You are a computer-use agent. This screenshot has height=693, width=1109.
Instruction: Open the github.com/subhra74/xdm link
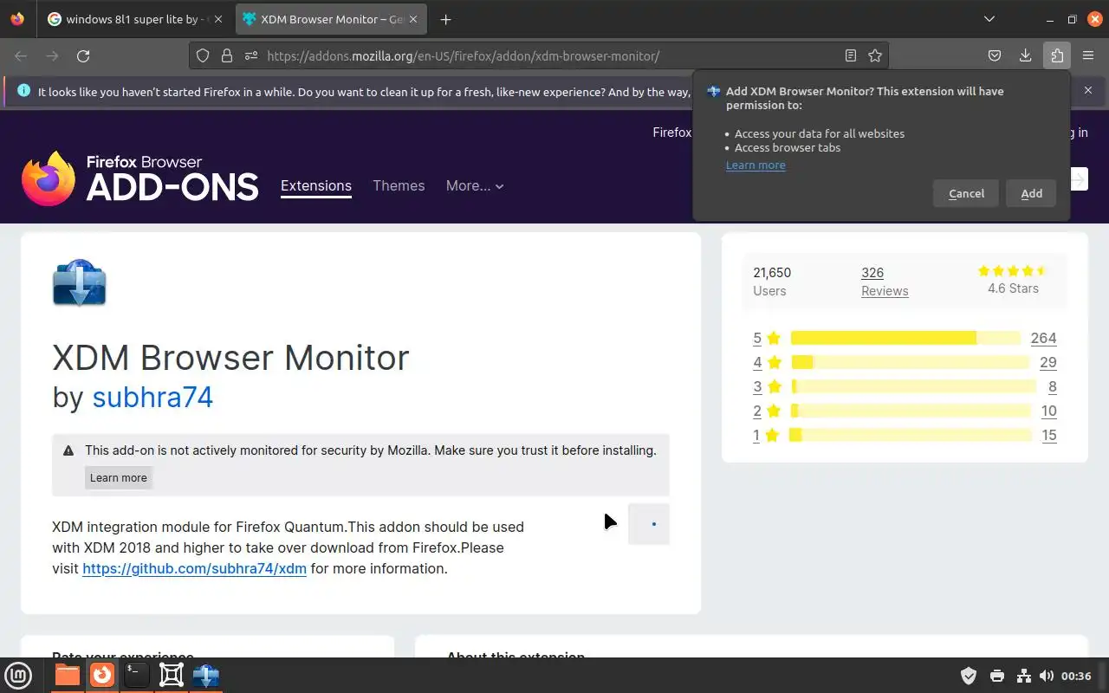click(x=194, y=568)
